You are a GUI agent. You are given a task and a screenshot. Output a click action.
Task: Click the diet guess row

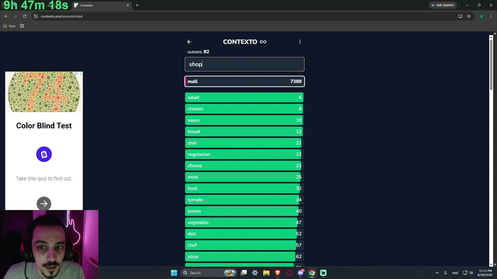click(x=245, y=234)
